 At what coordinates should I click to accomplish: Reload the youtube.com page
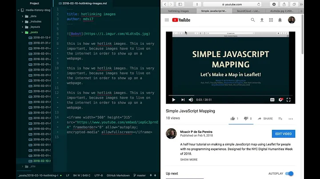(x=259, y=4)
